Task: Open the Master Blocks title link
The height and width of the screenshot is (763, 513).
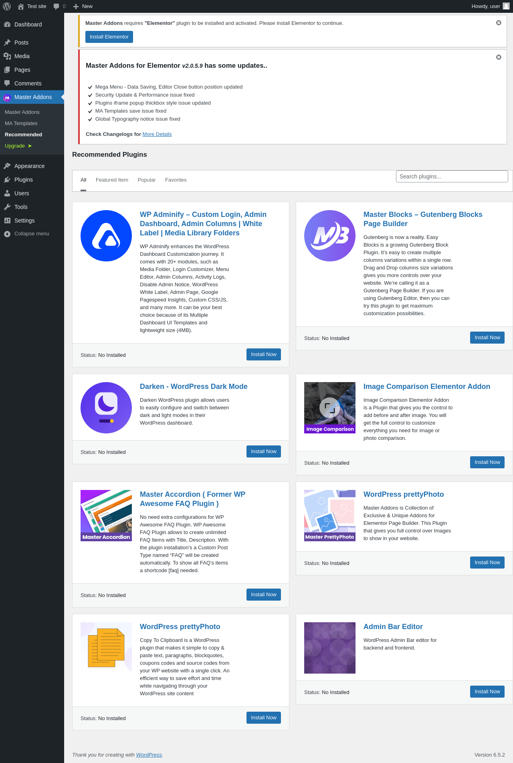Action: 423,219
